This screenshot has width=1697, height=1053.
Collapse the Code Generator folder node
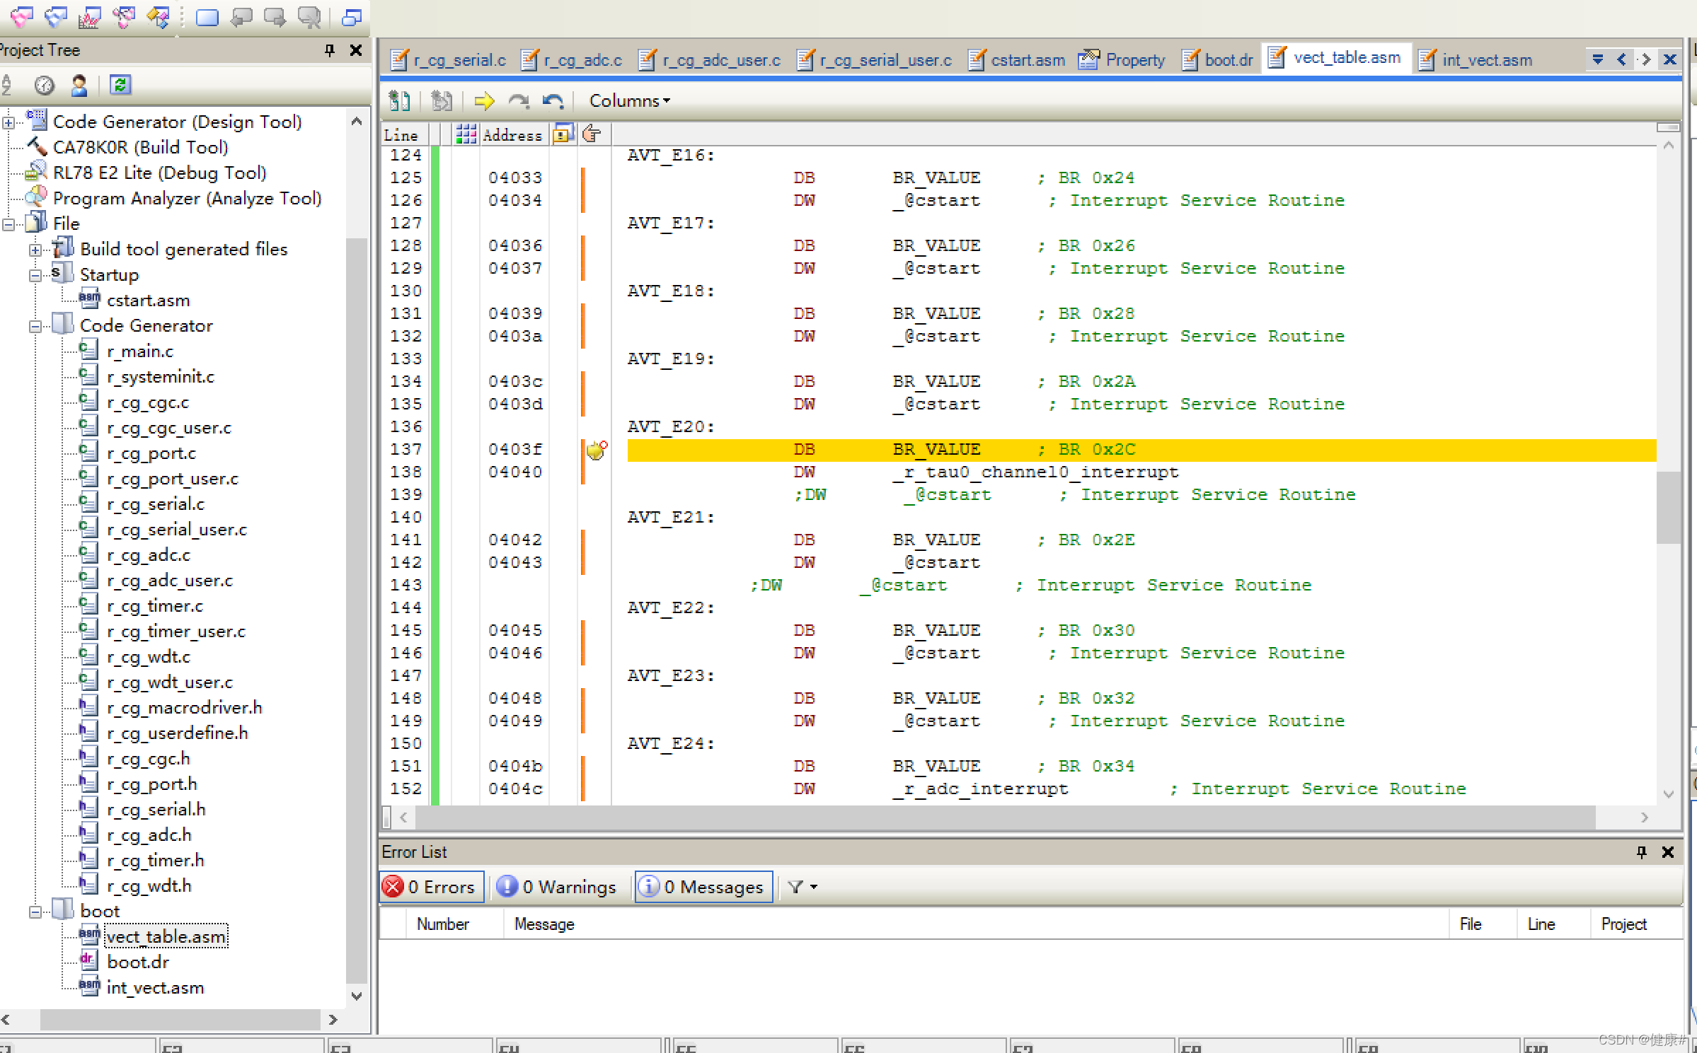click(35, 326)
